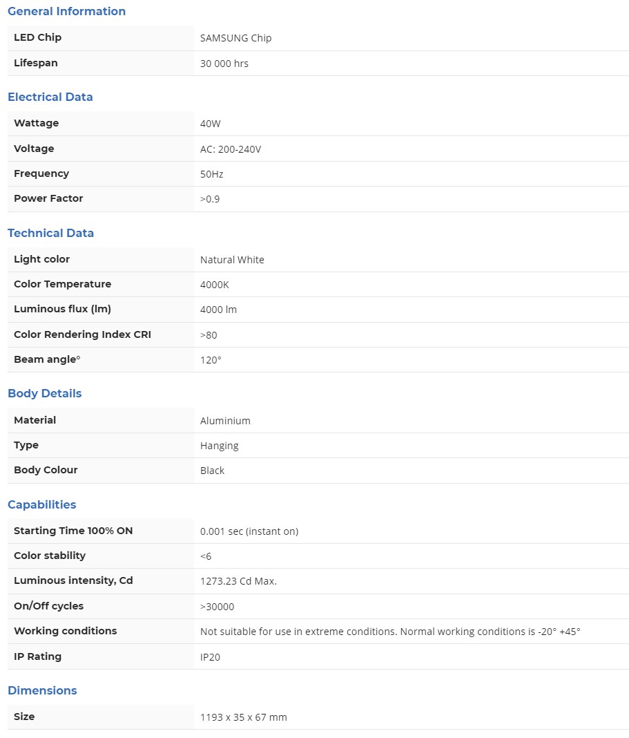This screenshot has width=629, height=738.
Task: Select the Aluminium material value
Action: click(x=225, y=421)
